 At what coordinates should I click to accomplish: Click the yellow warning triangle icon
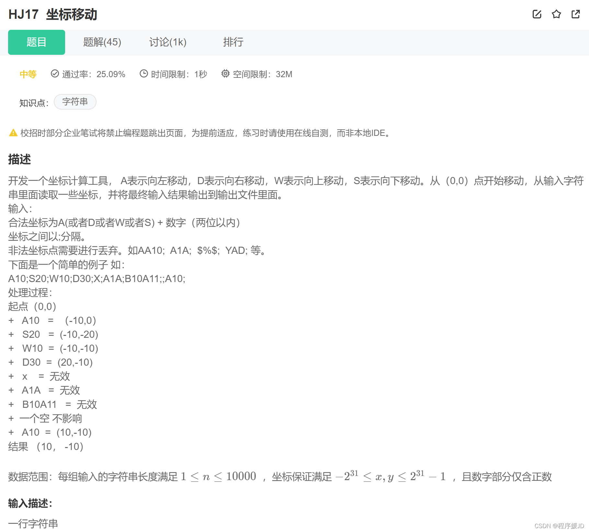(13, 133)
